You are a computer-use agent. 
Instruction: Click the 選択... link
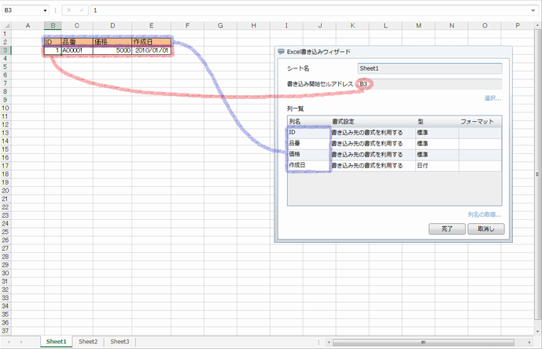[x=492, y=98]
